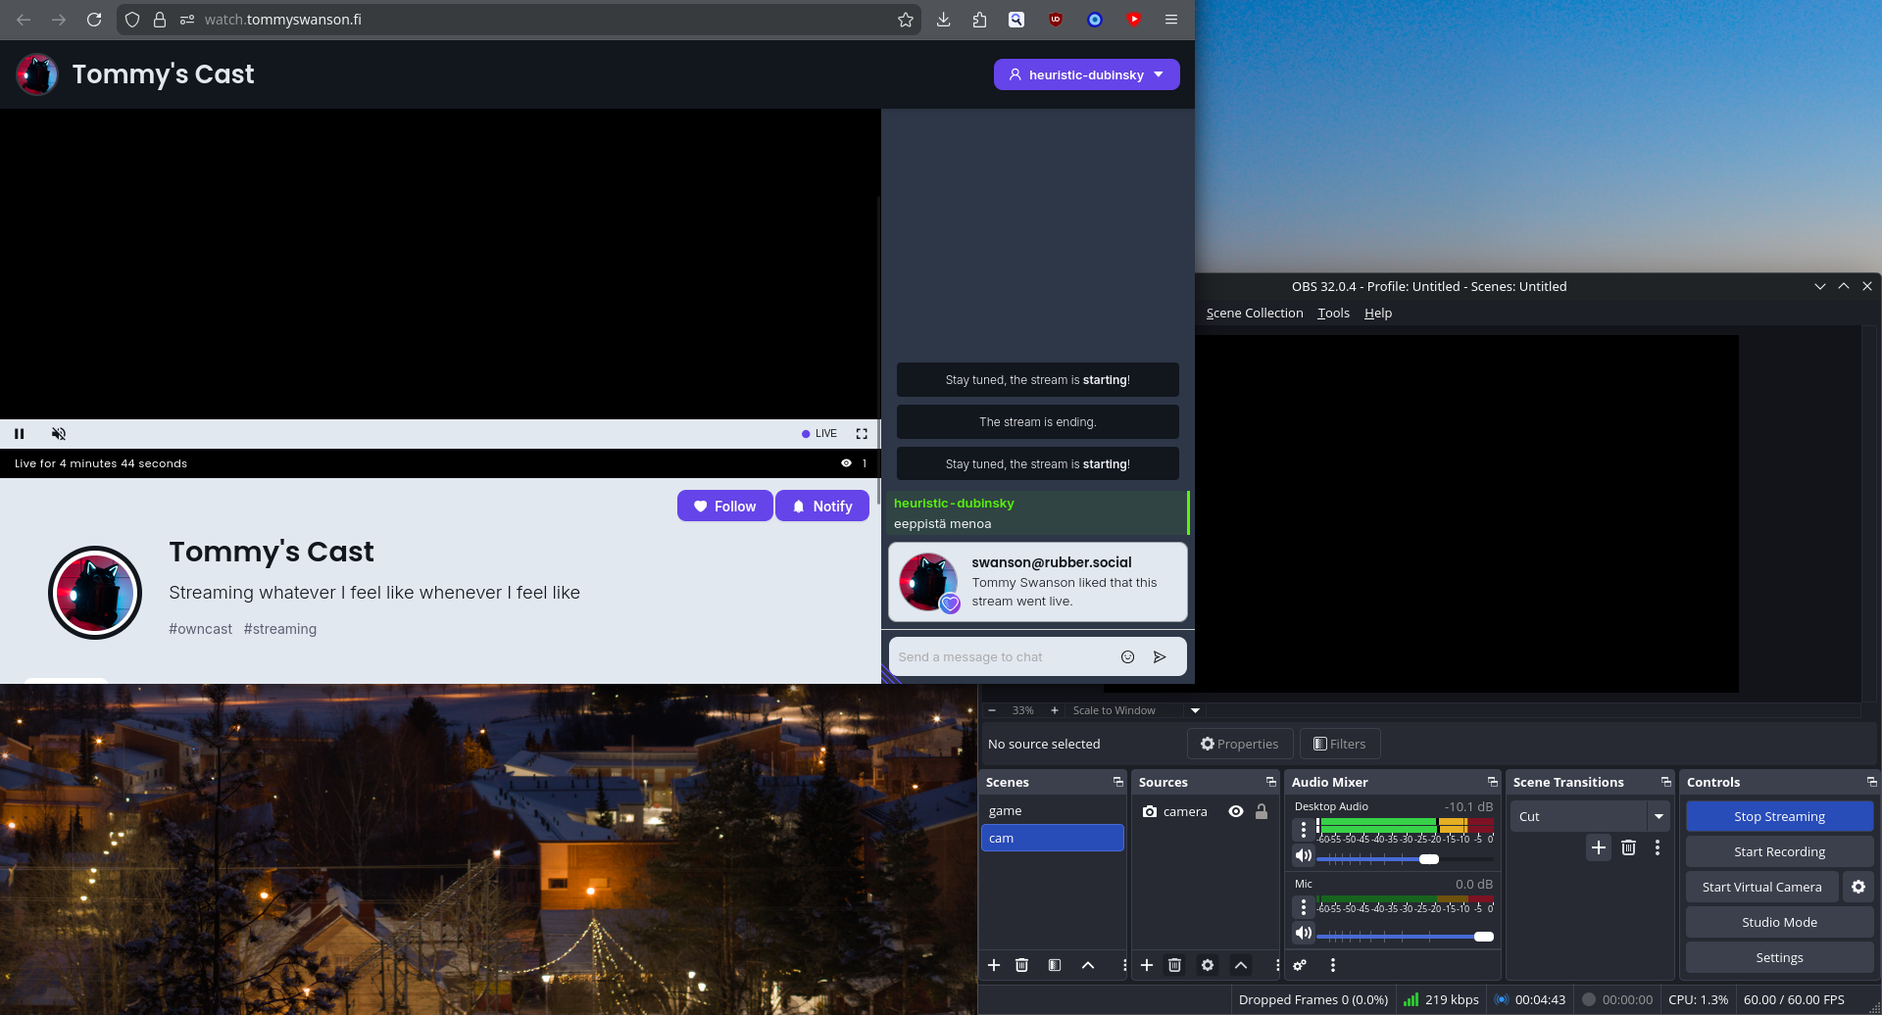Image resolution: width=1882 pixels, height=1015 pixels.
Task: Open virtual camera settings gear
Action: pyautogui.click(x=1857, y=887)
